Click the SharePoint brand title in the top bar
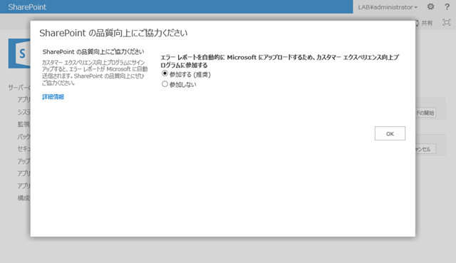This screenshot has height=263, width=456. [27, 7]
